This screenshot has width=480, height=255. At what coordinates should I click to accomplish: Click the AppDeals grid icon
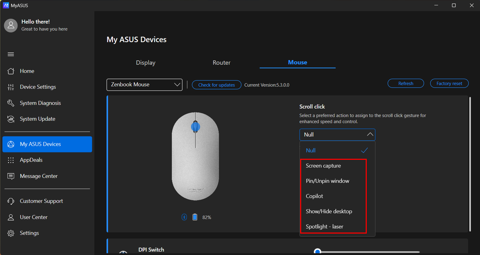tap(11, 160)
